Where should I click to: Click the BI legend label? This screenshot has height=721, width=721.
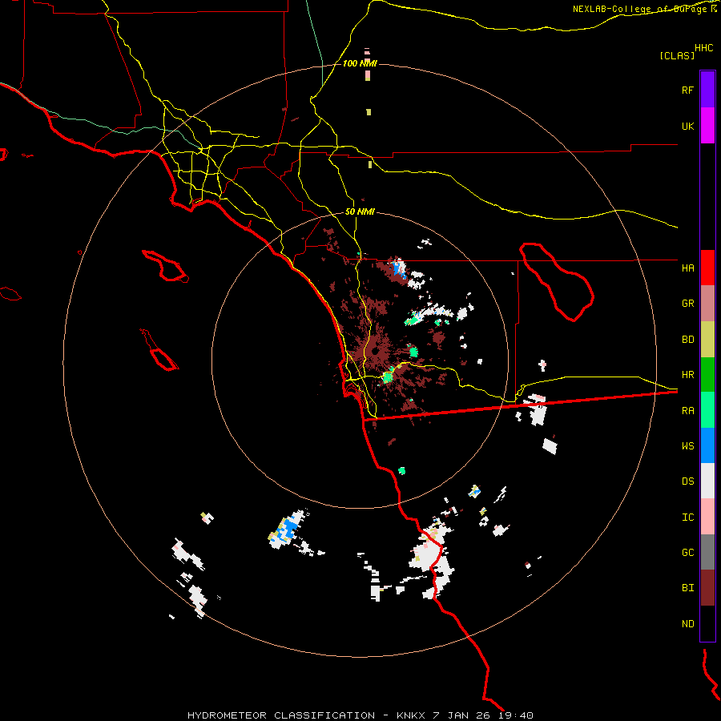coord(687,588)
